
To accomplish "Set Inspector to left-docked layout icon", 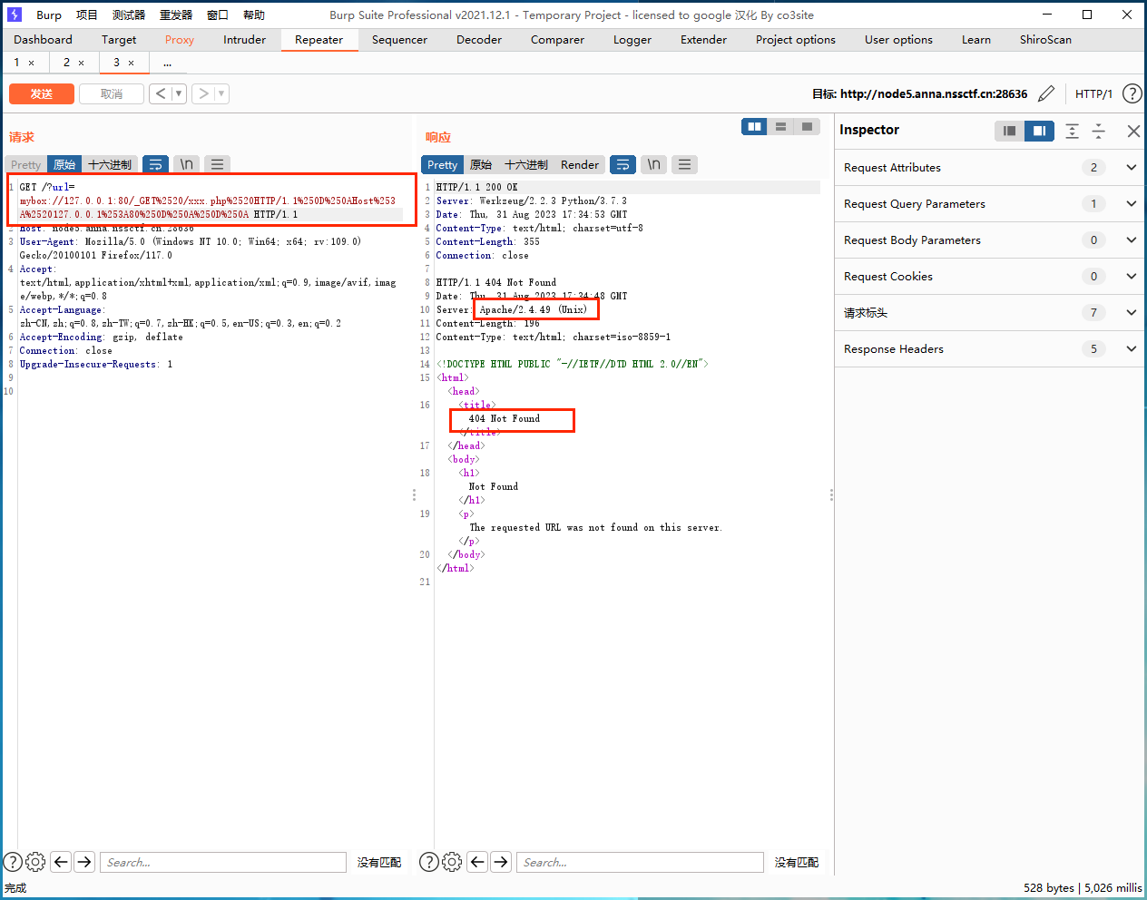I will pos(1009,131).
